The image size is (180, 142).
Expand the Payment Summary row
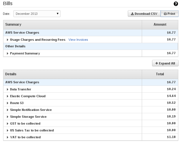8,53
